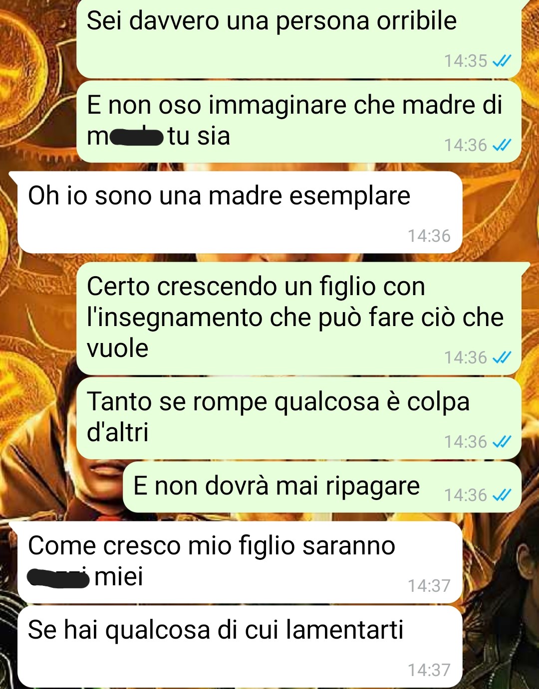Tap the double checkmark on 'madre di' message

click(502, 145)
